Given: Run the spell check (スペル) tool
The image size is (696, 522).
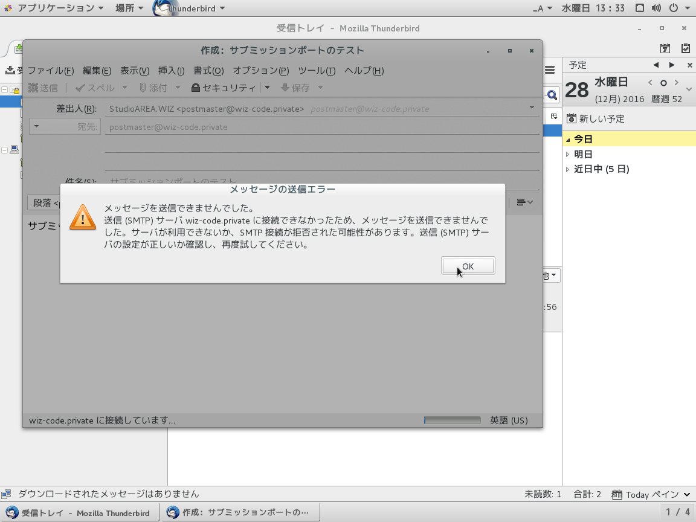Looking at the screenshot, I should coord(95,88).
